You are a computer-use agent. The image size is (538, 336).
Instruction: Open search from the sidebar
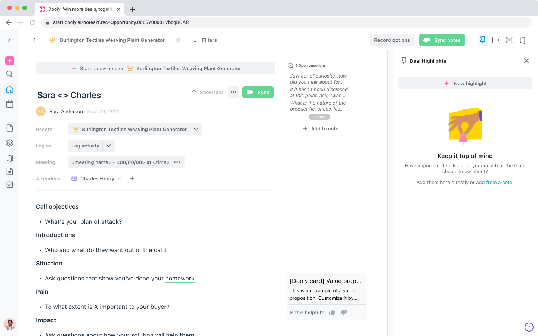tap(10, 74)
